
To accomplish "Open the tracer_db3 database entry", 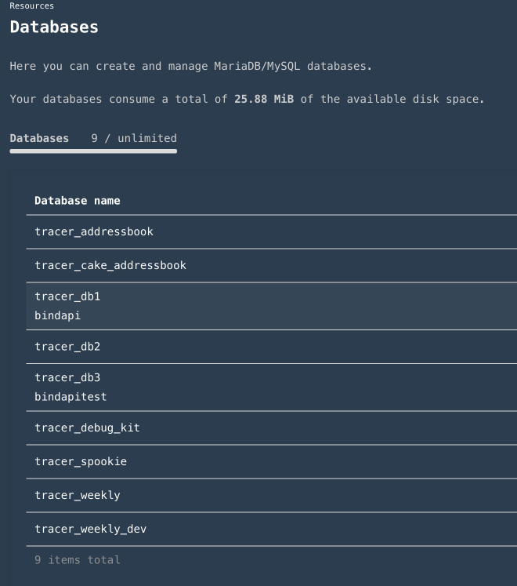I will pos(67,377).
